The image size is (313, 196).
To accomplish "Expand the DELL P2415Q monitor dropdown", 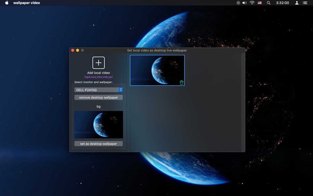I will coord(99,90).
